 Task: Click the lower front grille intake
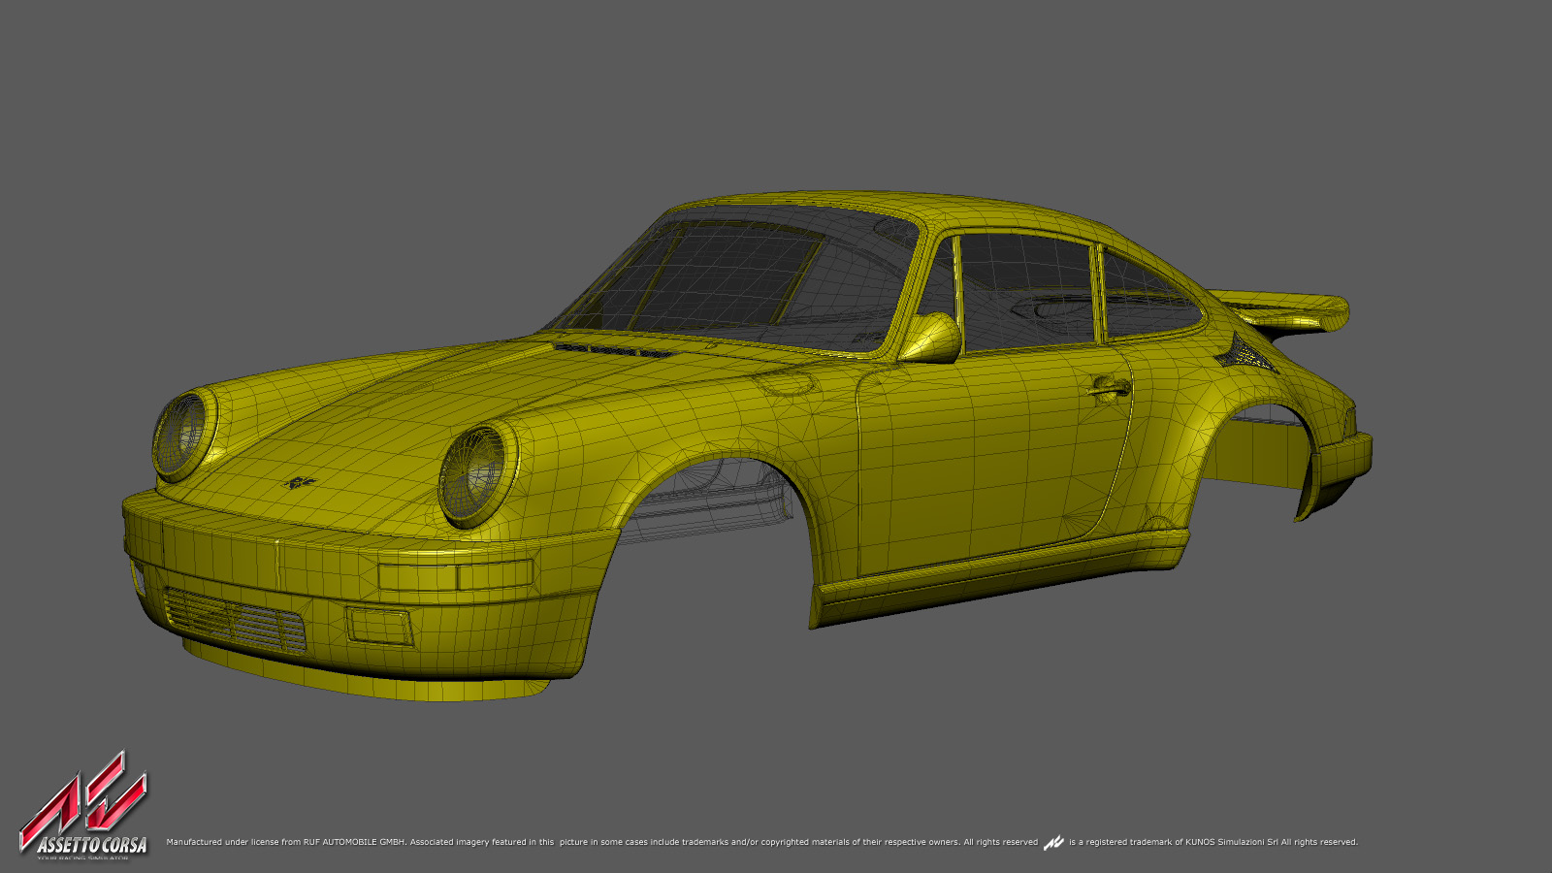point(233,618)
